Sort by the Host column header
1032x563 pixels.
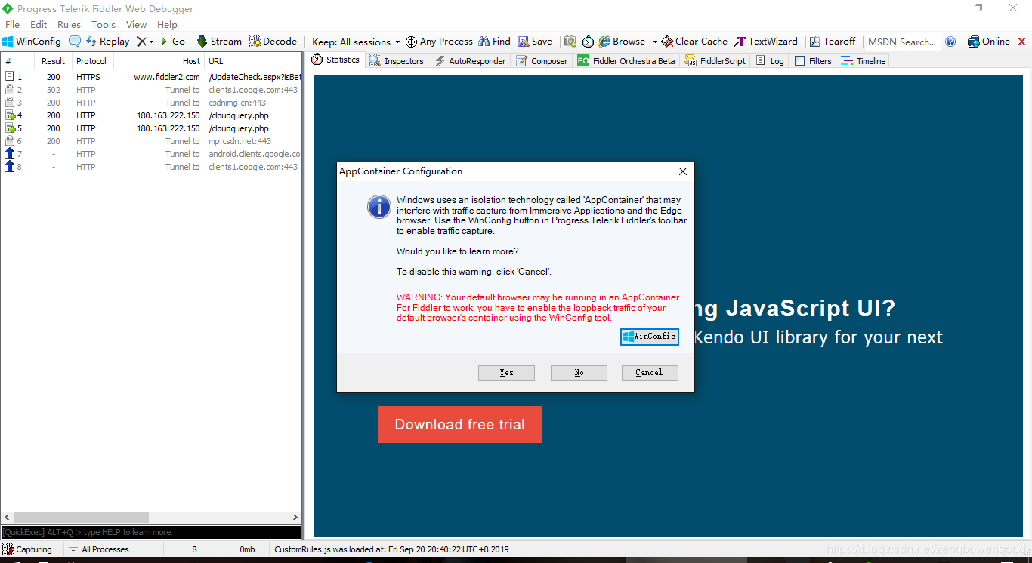pos(159,61)
